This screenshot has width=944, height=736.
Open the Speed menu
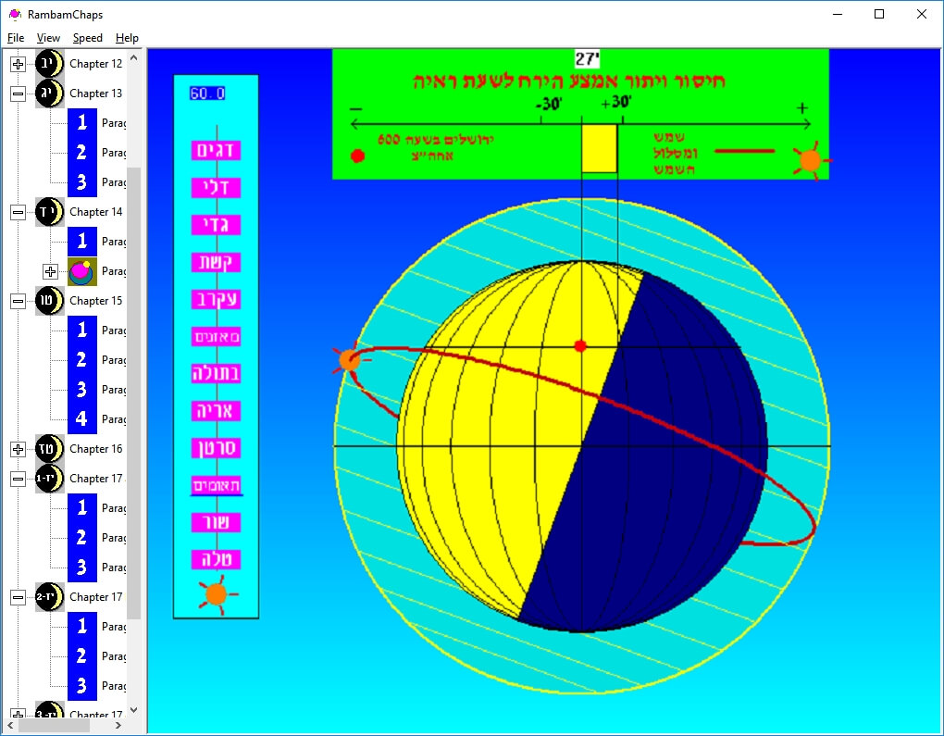tap(88, 38)
